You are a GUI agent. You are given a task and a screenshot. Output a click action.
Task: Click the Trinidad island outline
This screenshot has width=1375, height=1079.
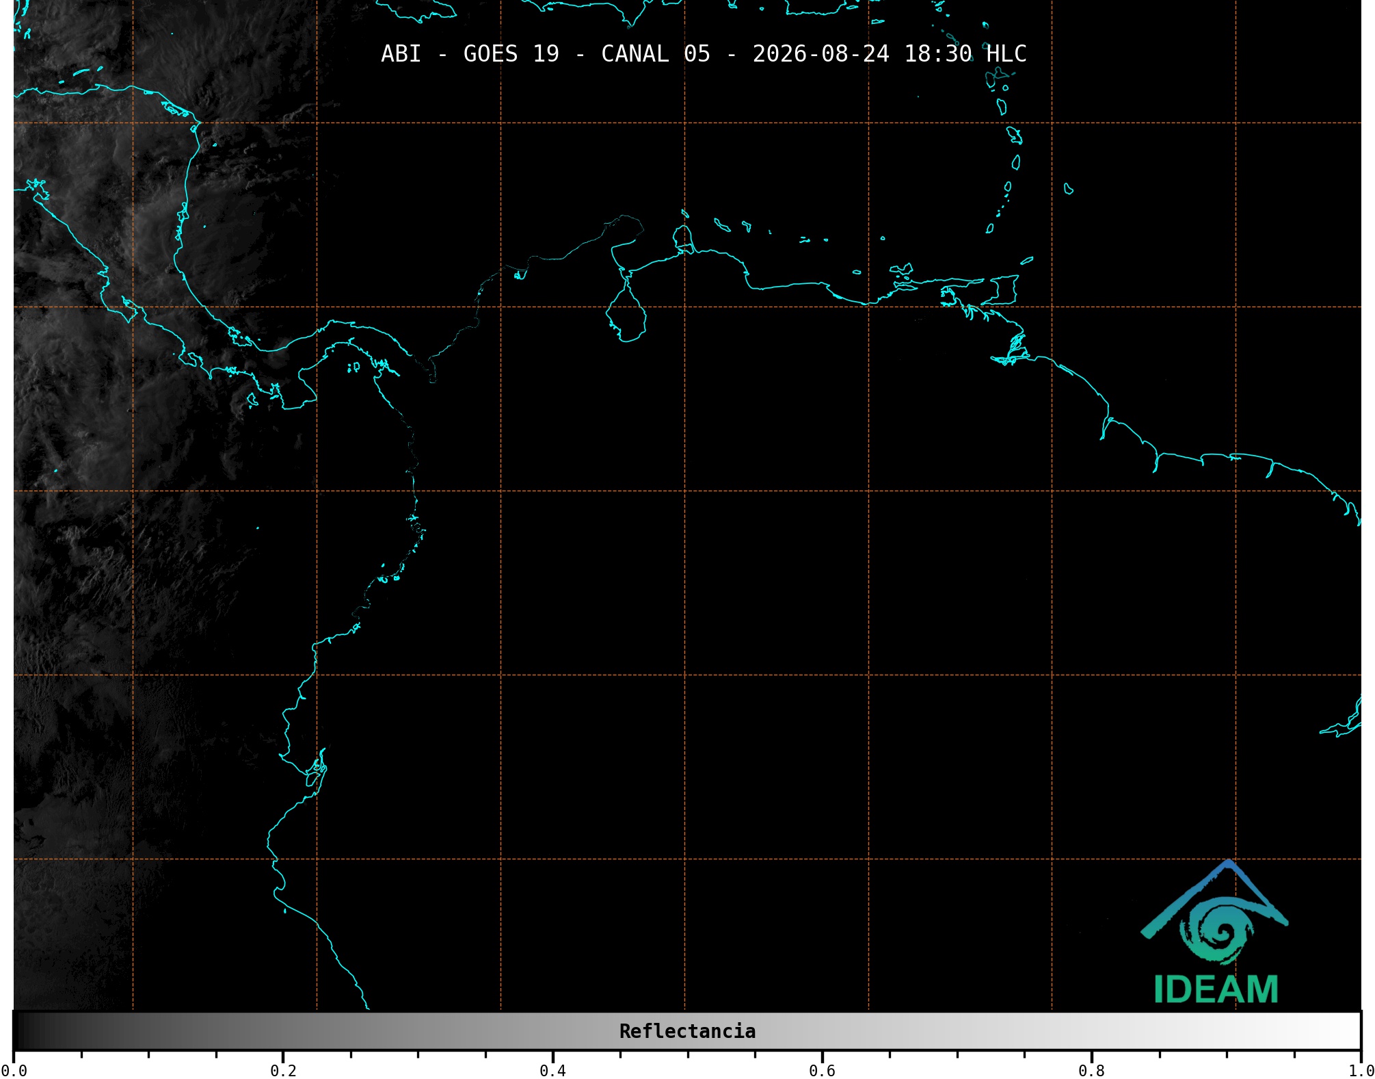(999, 290)
